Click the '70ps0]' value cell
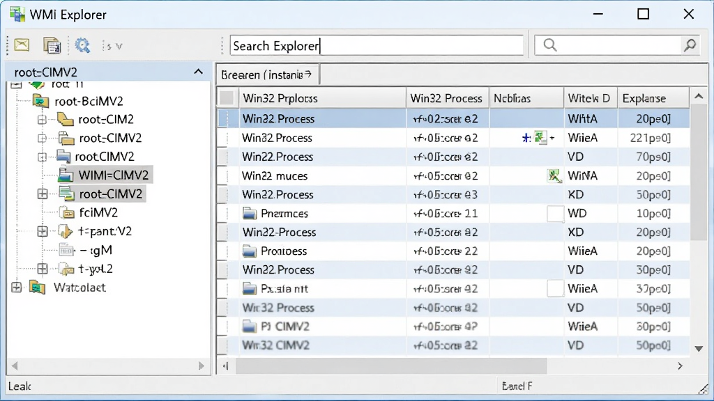Viewport: 714px width, 401px height. click(653, 157)
